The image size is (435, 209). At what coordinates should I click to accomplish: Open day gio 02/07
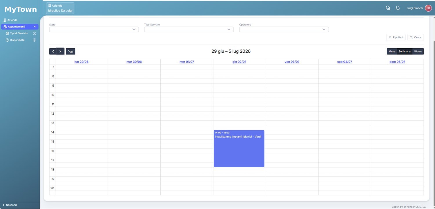pyautogui.click(x=239, y=62)
